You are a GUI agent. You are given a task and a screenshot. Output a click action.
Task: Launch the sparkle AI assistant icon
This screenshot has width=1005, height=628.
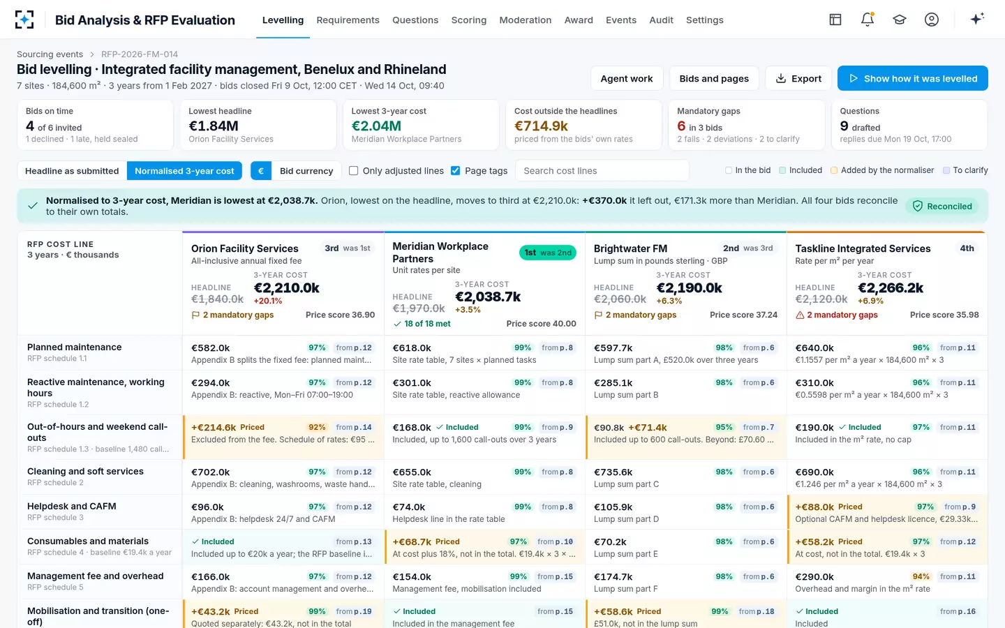(977, 19)
